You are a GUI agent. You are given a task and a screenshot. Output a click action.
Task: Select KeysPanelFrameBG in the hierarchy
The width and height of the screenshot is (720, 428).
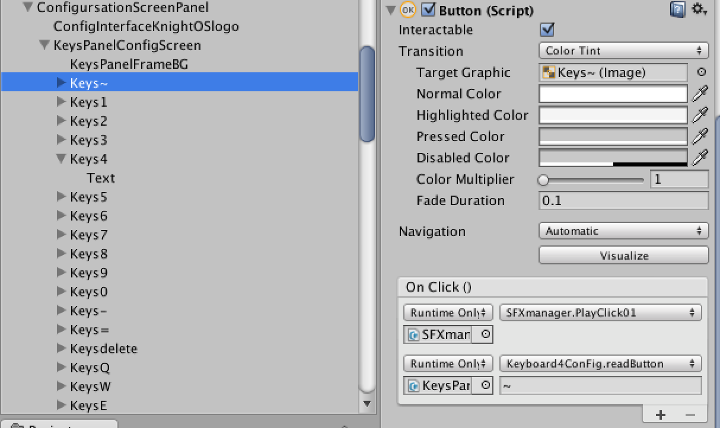click(129, 64)
